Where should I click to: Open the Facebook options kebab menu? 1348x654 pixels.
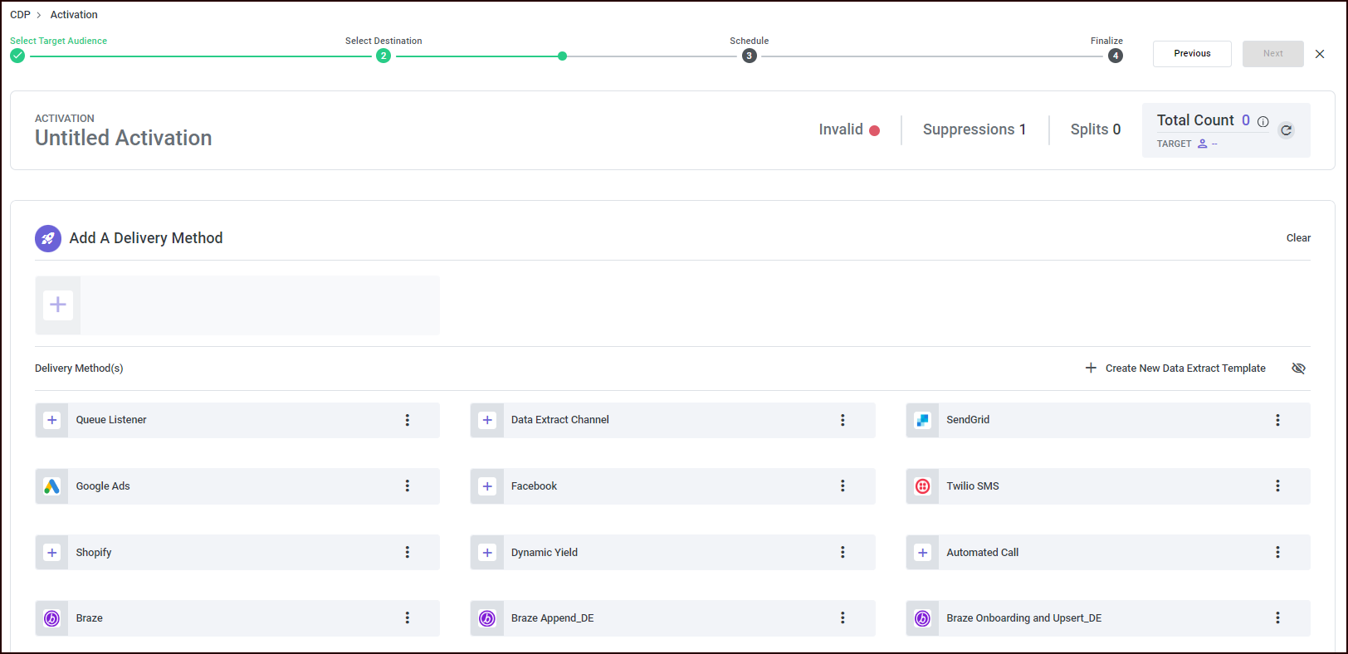[842, 486]
